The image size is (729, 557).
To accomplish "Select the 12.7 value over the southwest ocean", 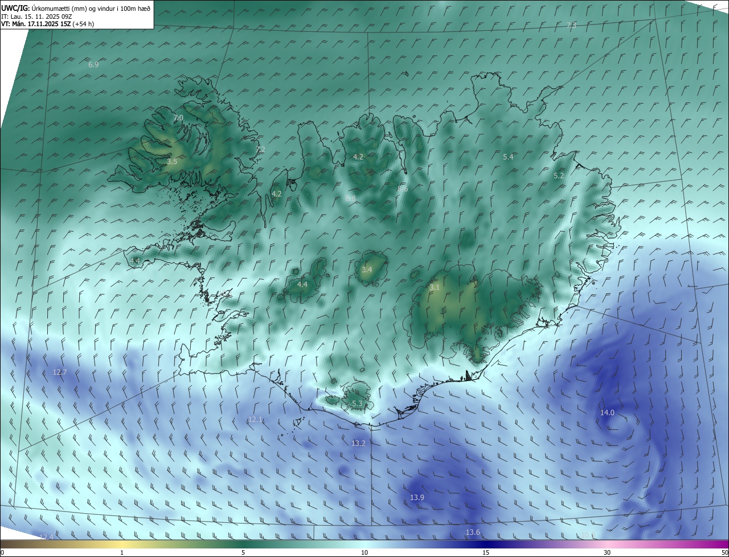I will [x=60, y=372].
